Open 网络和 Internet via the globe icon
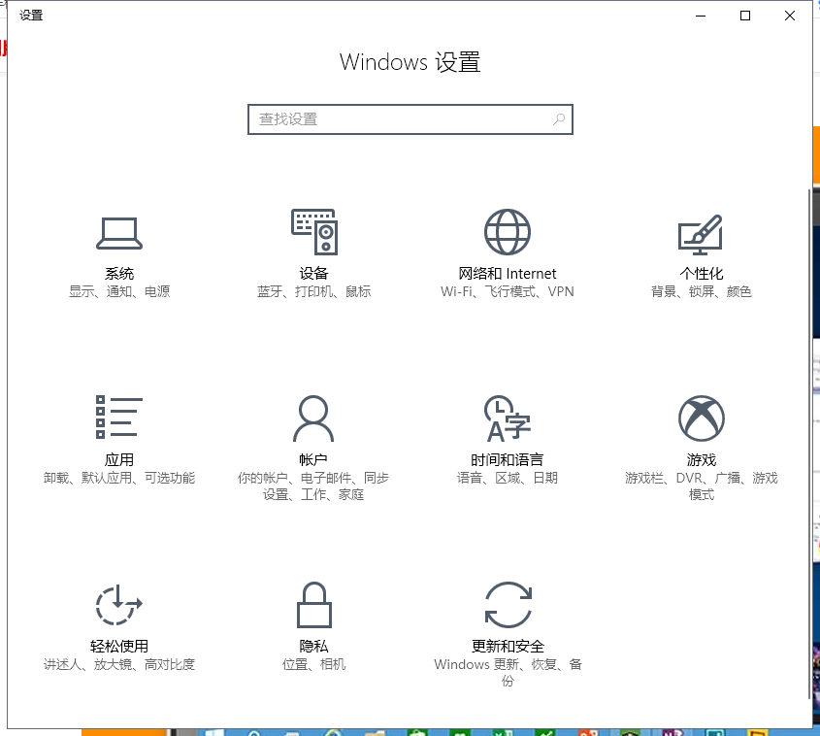820x736 pixels. [508, 233]
